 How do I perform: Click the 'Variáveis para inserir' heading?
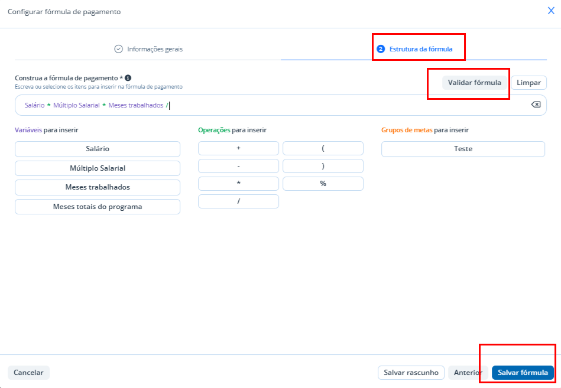[x=47, y=130]
